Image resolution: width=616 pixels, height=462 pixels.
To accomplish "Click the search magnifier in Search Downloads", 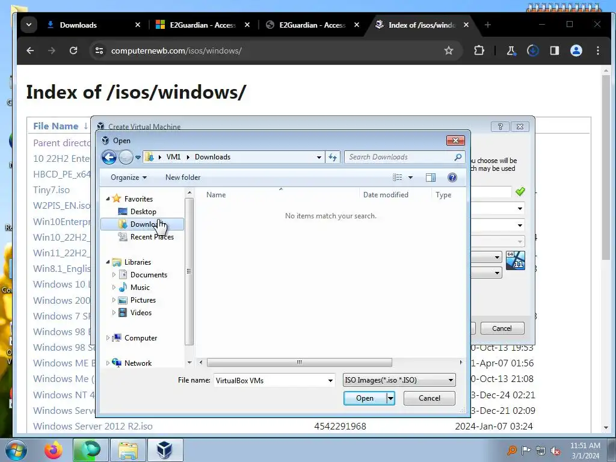I will 458,157.
